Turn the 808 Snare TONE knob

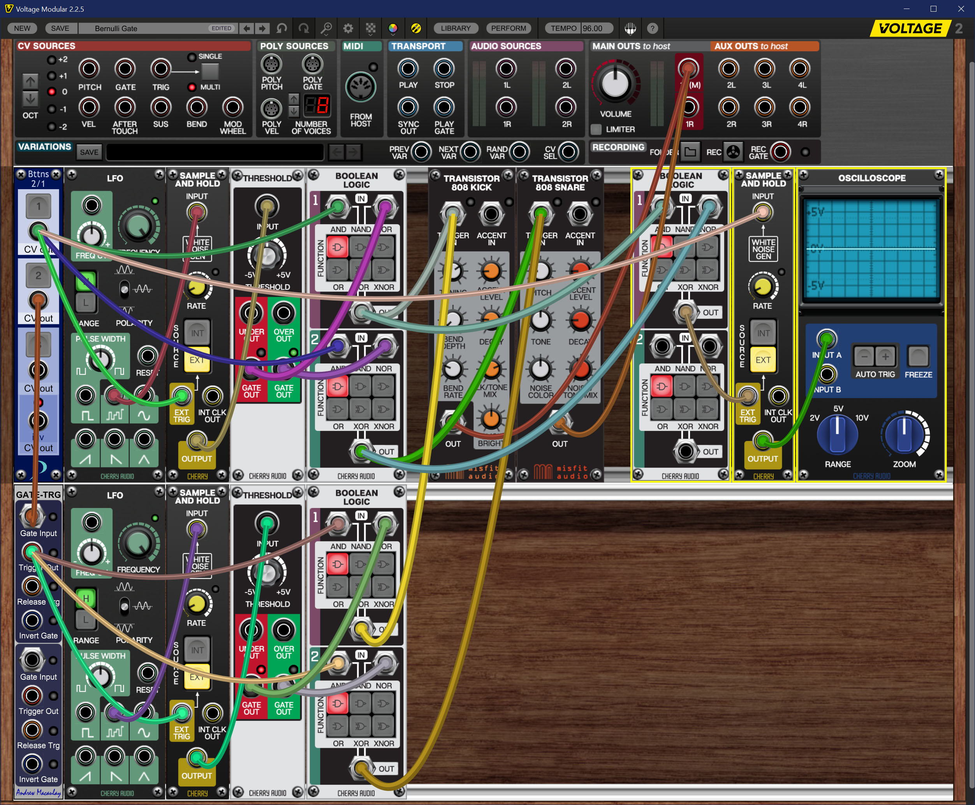pyautogui.click(x=540, y=320)
